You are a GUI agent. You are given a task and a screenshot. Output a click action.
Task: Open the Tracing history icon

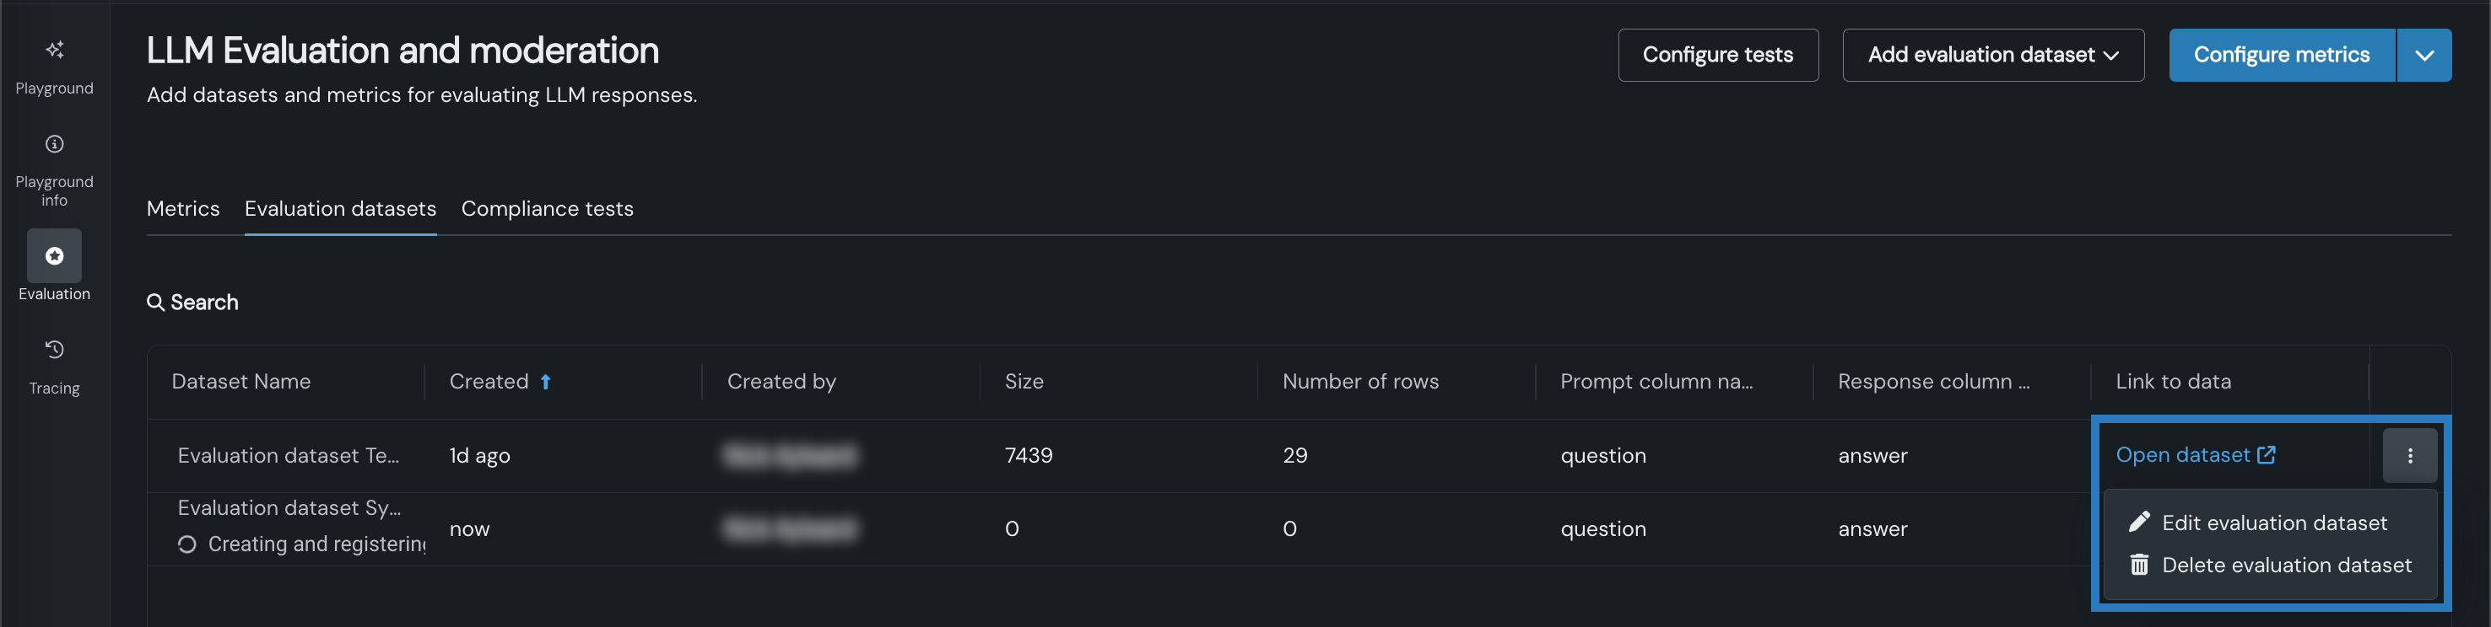tap(54, 350)
